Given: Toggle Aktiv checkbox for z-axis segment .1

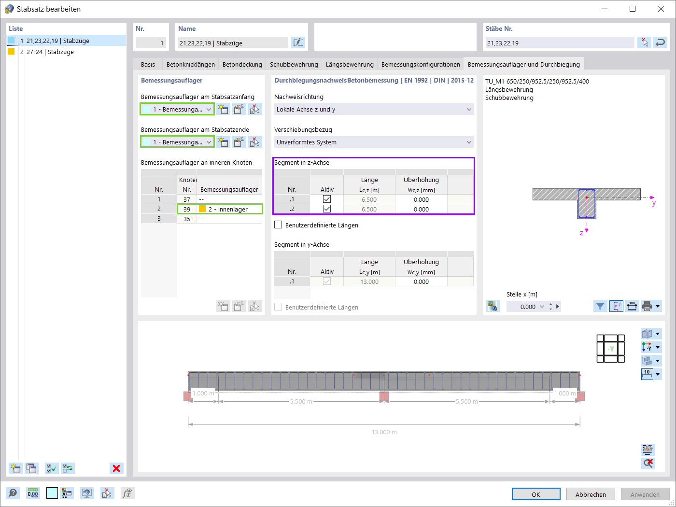Looking at the screenshot, I should [327, 199].
